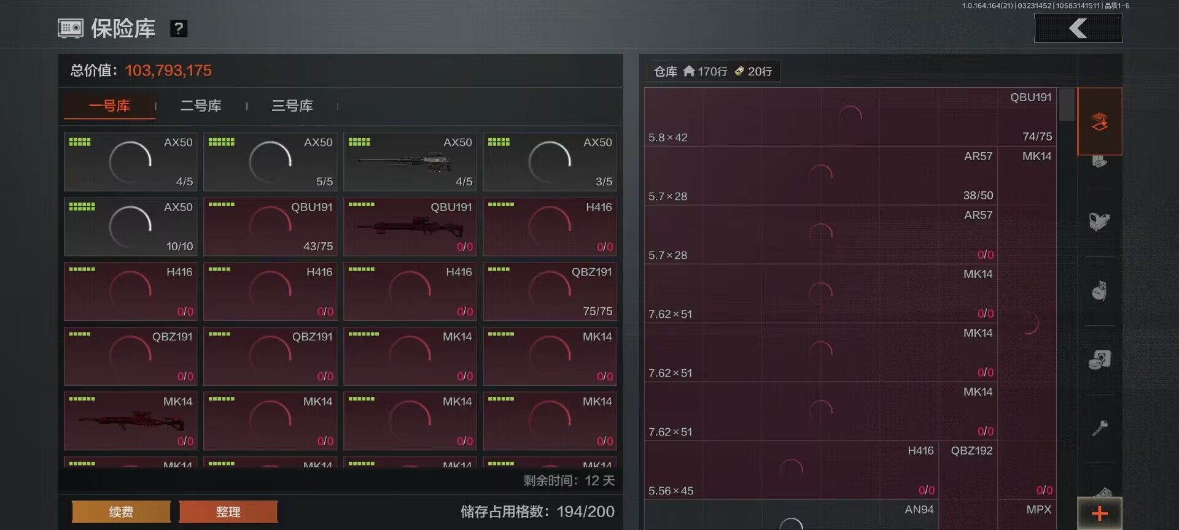This screenshot has height=530, width=1179.
Task: Select the vault QBU191 with rifle thumbnail
Action: 410,226
